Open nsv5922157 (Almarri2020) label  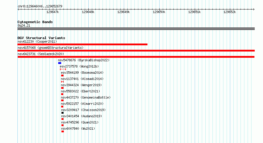tap(82, 104)
